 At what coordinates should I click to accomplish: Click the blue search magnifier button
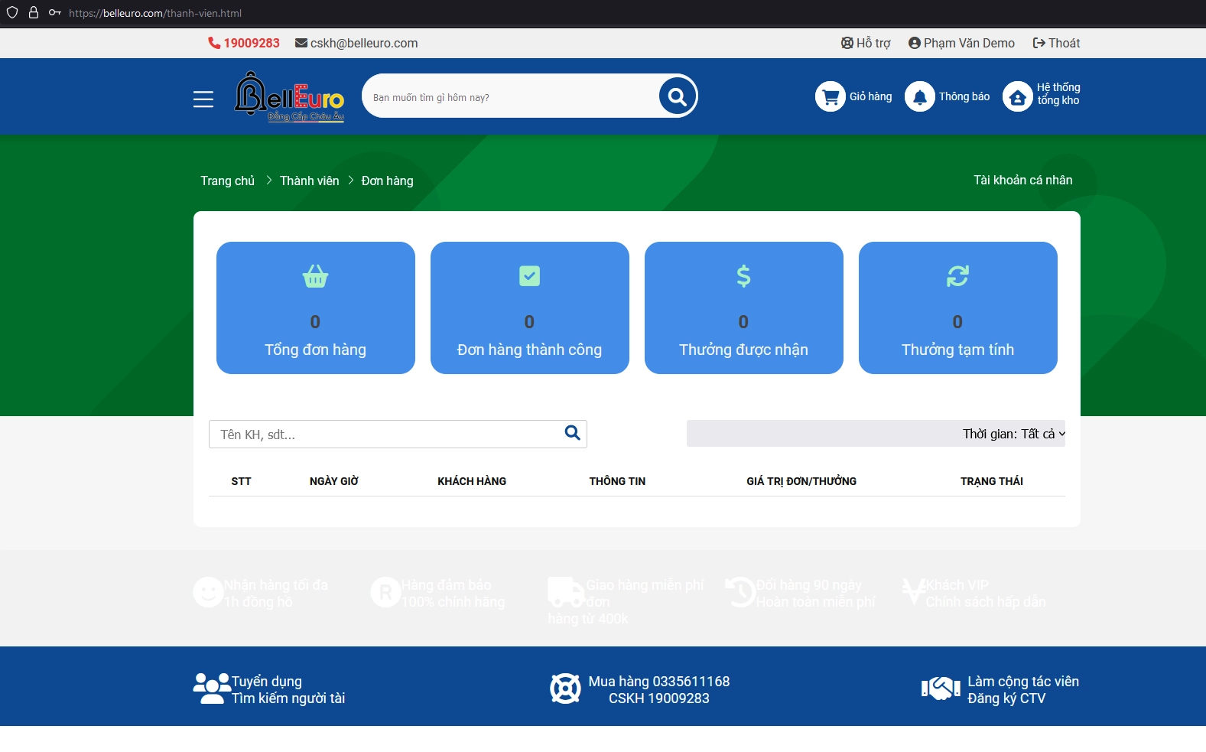[x=677, y=96]
